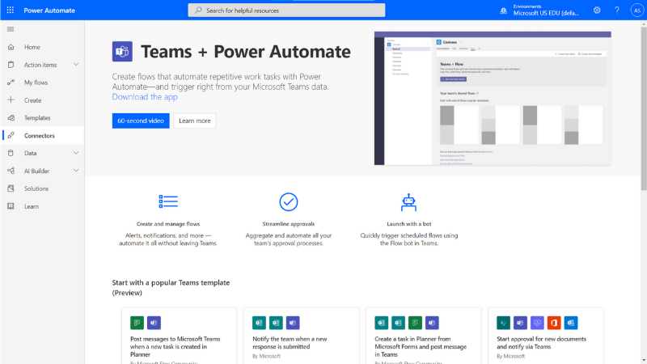Click the Learn book icon
Image resolution: width=647 pixels, height=364 pixels.
coord(11,206)
